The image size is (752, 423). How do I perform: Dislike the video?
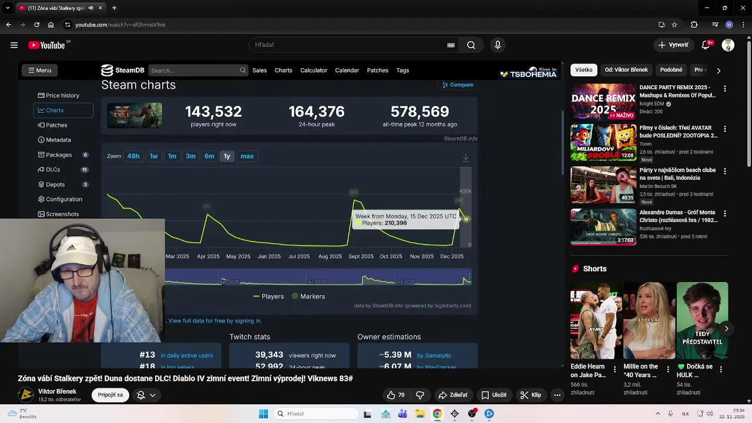(420, 395)
